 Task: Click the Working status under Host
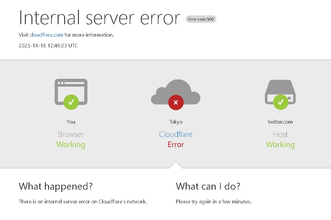[x=280, y=144]
